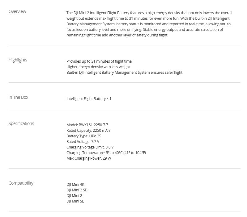
Task: Click the Compatibility section heading
Action: [21, 183]
